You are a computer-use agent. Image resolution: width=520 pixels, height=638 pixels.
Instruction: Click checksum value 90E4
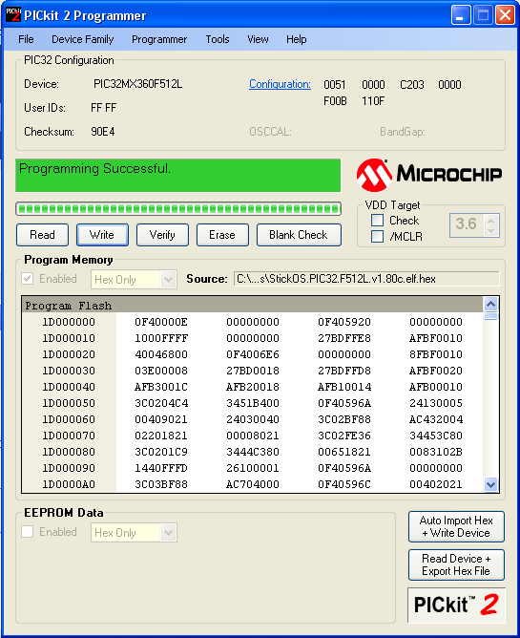(103, 132)
